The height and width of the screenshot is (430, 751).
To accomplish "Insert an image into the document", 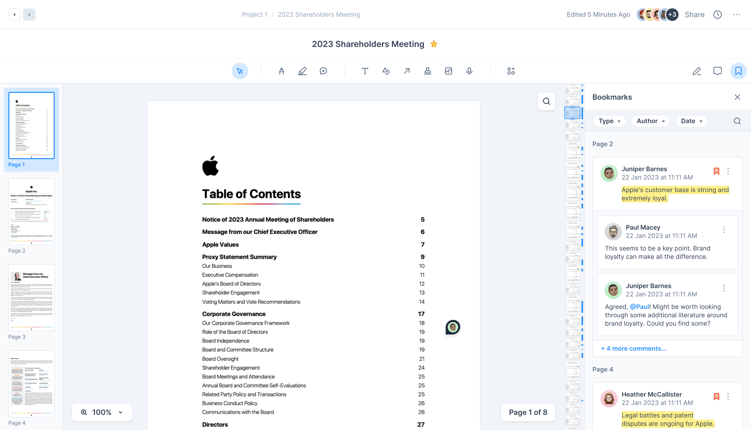I will [x=449, y=71].
